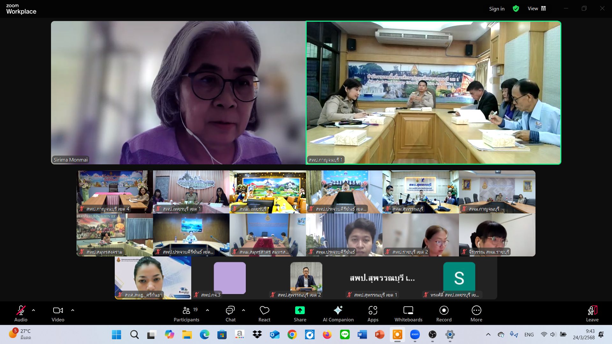This screenshot has width=612, height=344.
Task: Select the ทรงศักดิ์ participant tile with S avatar
Action: [459, 278]
